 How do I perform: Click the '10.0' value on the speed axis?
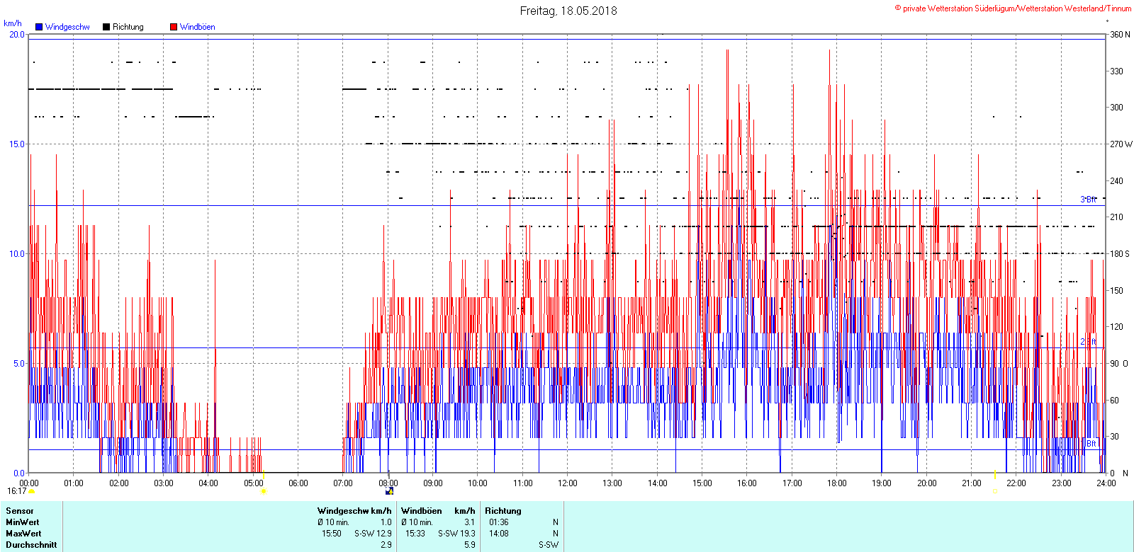click(16, 254)
